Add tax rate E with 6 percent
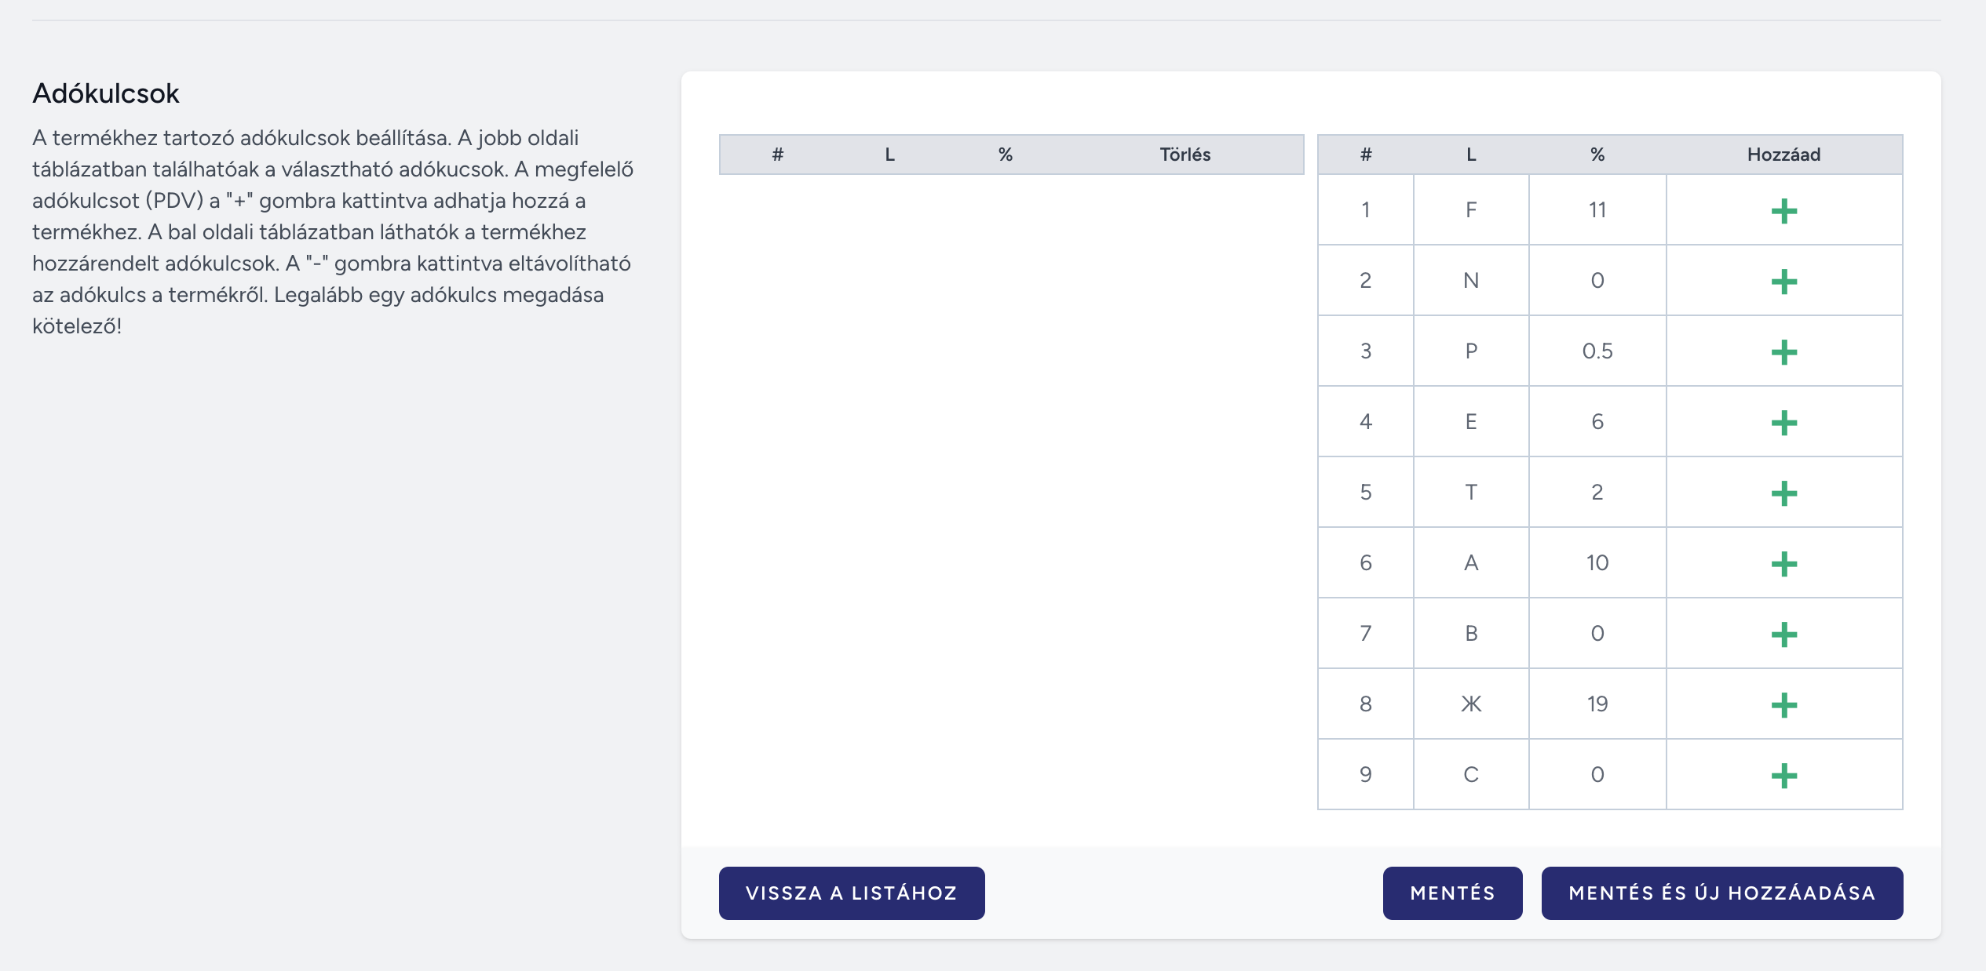The width and height of the screenshot is (1986, 971). coord(1783,423)
